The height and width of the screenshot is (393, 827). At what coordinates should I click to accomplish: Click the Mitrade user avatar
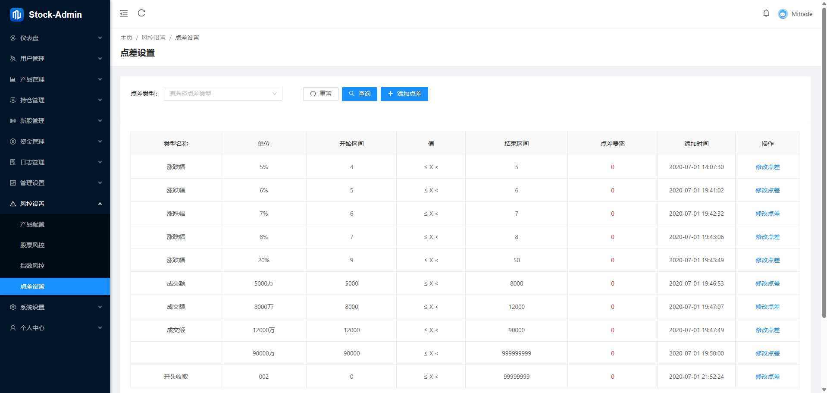pyautogui.click(x=783, y=14)
